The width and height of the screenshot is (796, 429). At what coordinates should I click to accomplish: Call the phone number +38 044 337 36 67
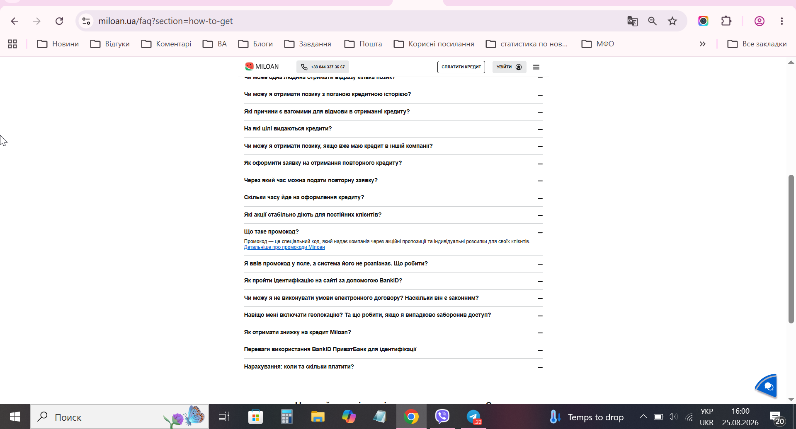point(323,67)
